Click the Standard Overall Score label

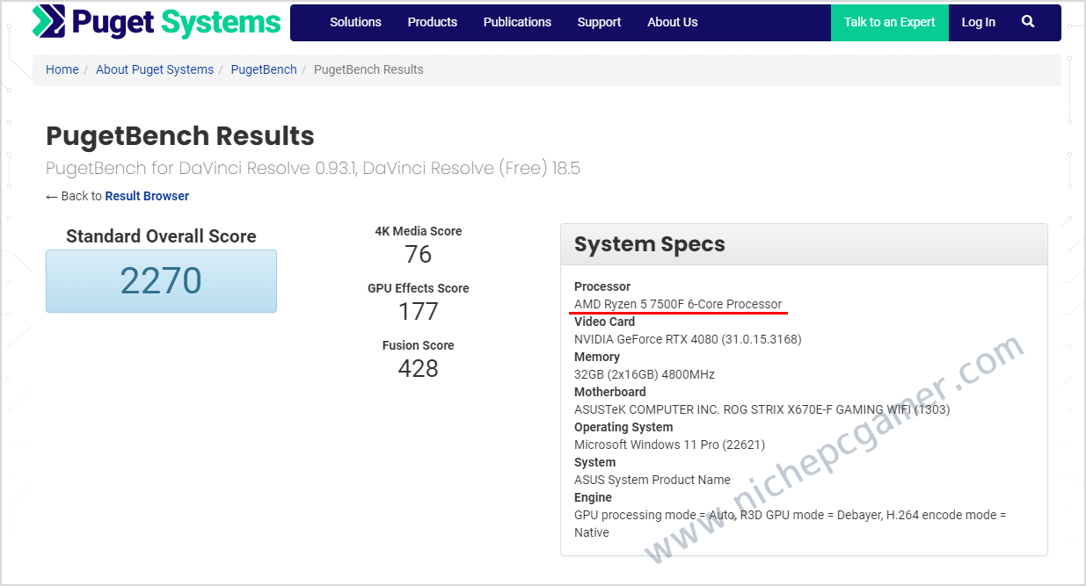(x=161, y=236)
